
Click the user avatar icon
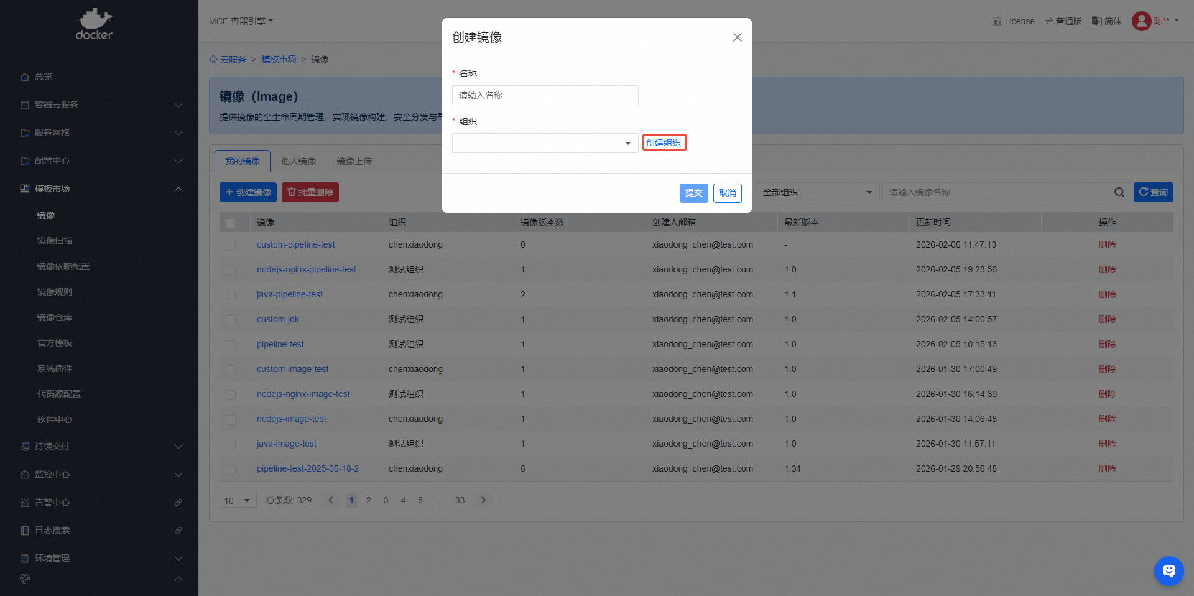pyautogui.click(x=1141, y=21)
